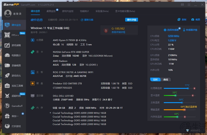Click the 硬件详情 button

click(x=131, y=20)
